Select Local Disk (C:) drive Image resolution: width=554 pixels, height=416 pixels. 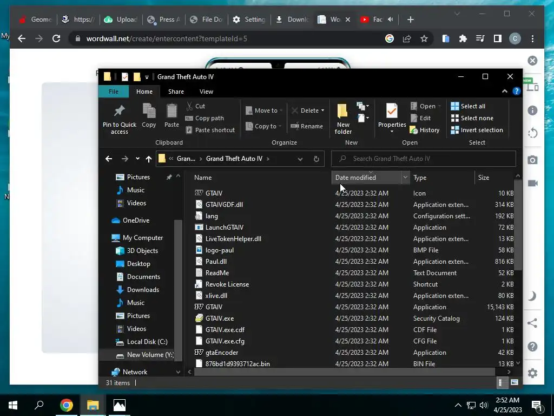tap(147, 342)
